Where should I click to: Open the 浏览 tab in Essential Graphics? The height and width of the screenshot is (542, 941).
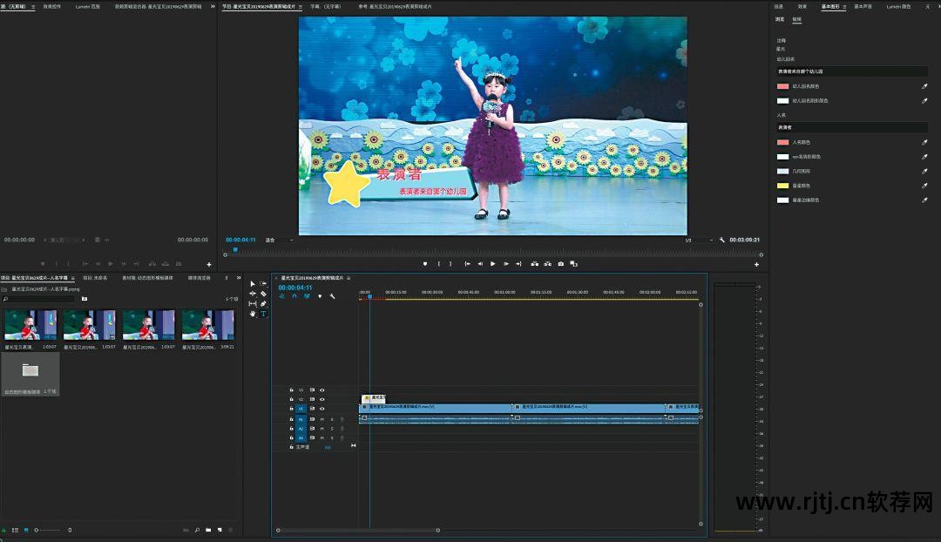pos(780,18)
